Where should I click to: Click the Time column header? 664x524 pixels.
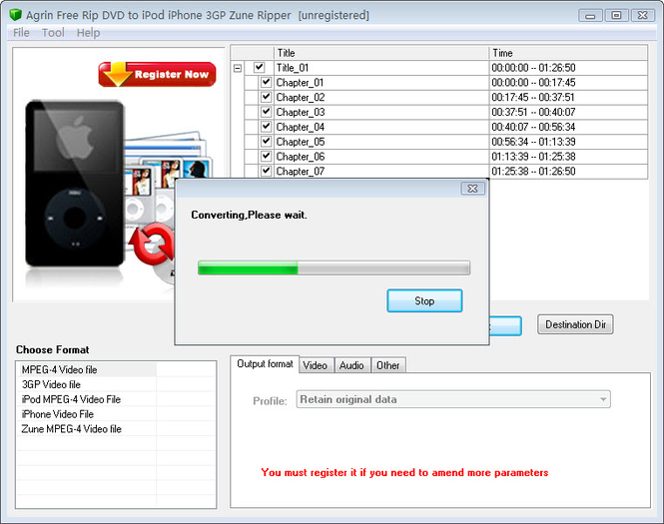(x=568, y=53)
